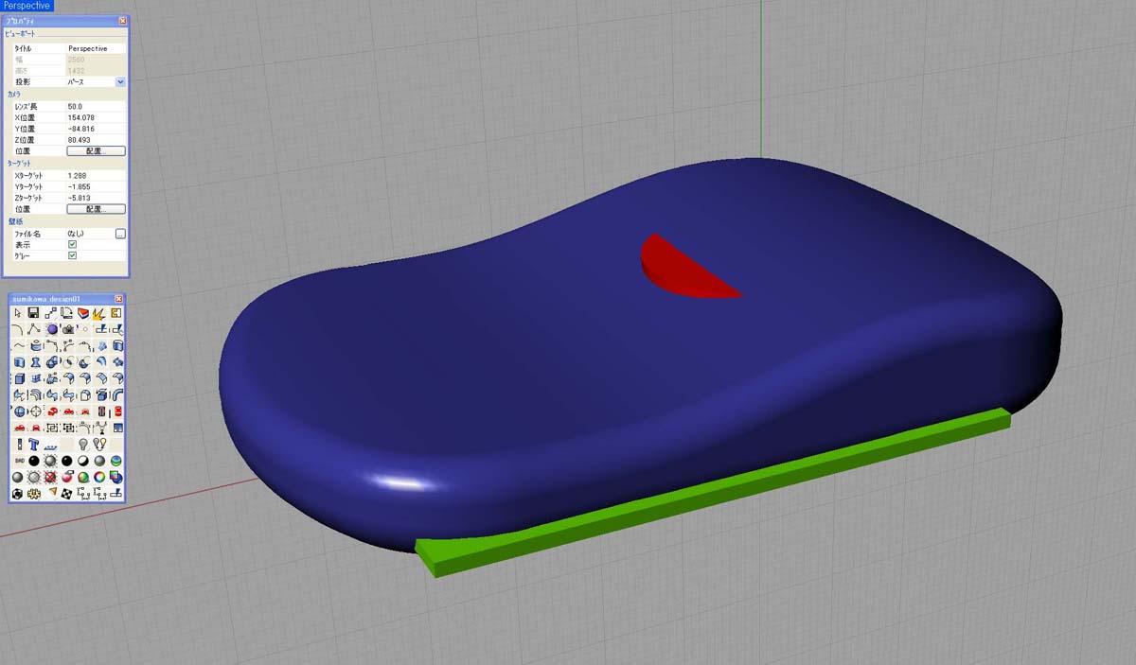The image size is (1136, 665).
Task: Toggle the グレー checkbox
Action: point(72,255)
